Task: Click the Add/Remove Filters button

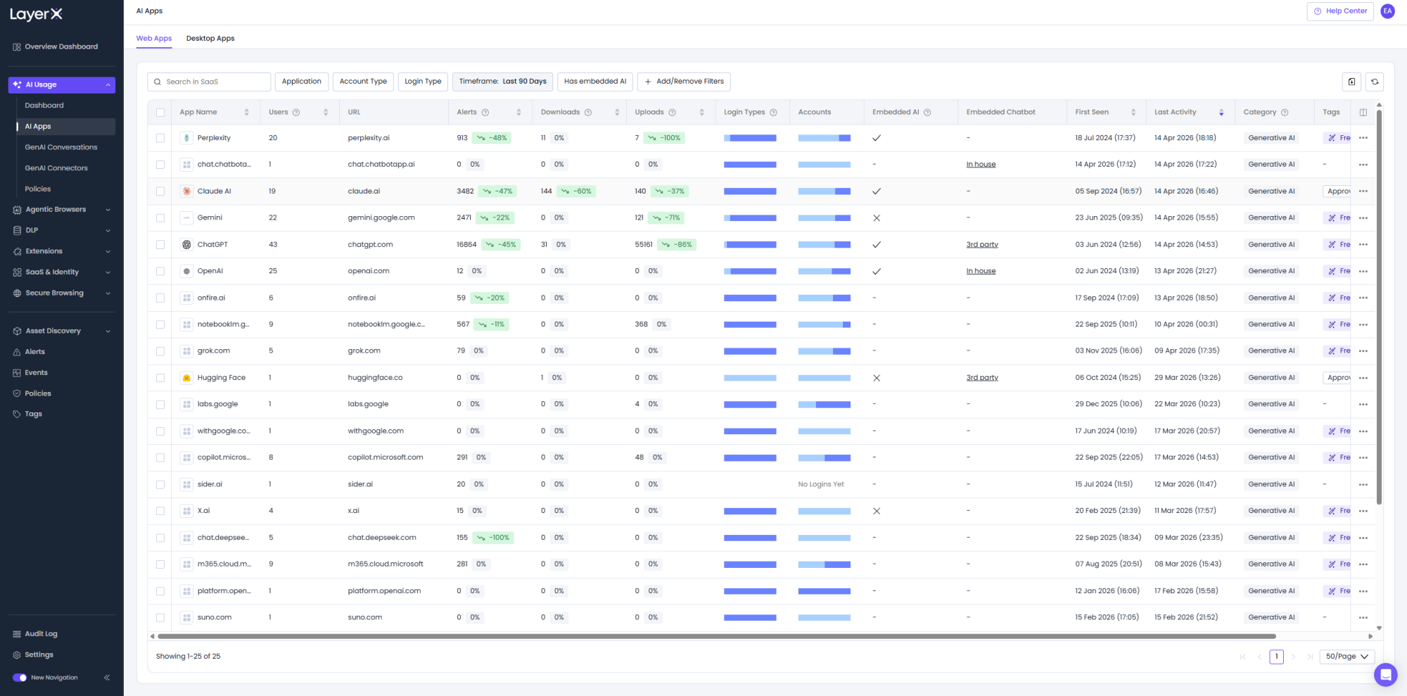Action: click(x=684, y=82)
